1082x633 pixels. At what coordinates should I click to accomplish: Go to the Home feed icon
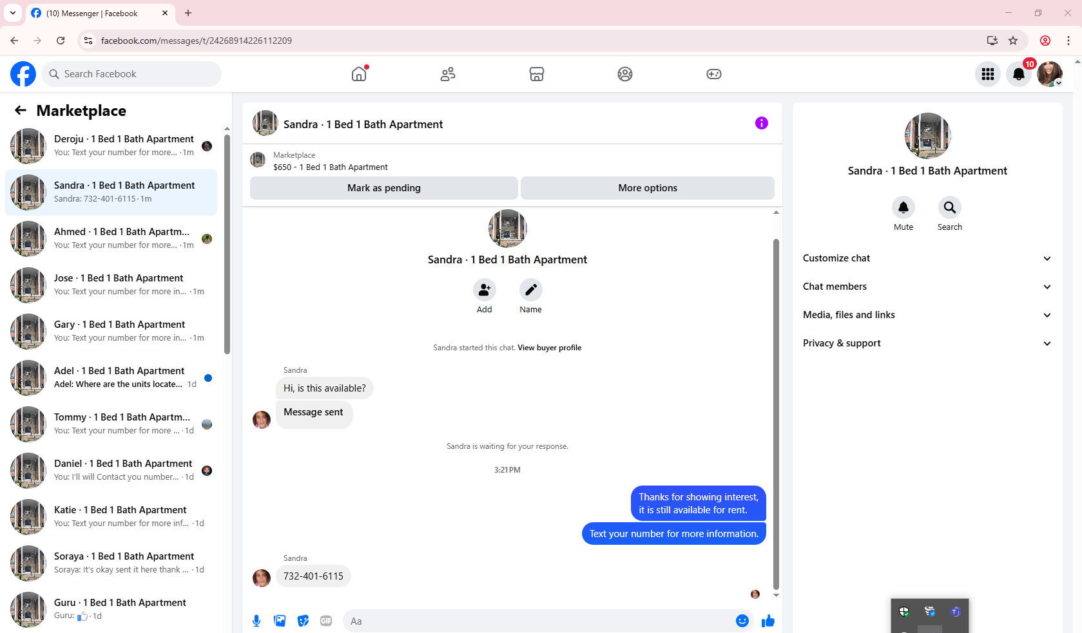359,74
